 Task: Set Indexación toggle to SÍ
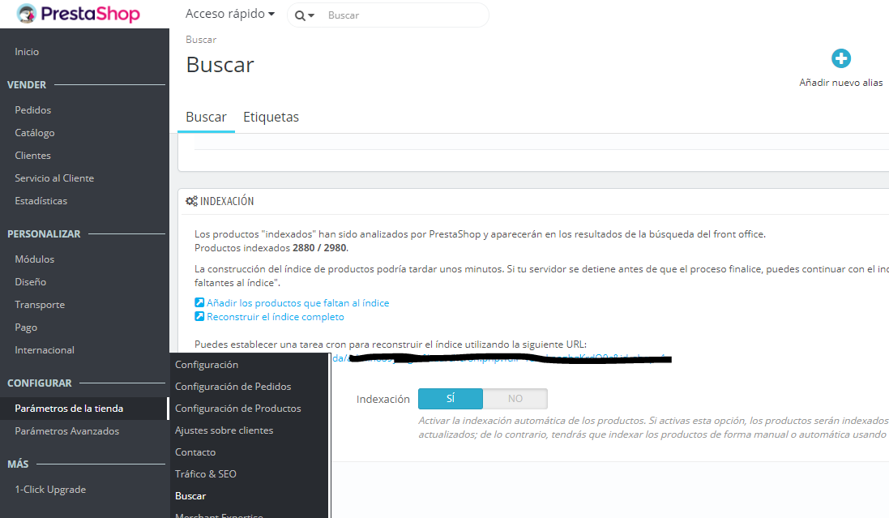[x=451, y=399]
